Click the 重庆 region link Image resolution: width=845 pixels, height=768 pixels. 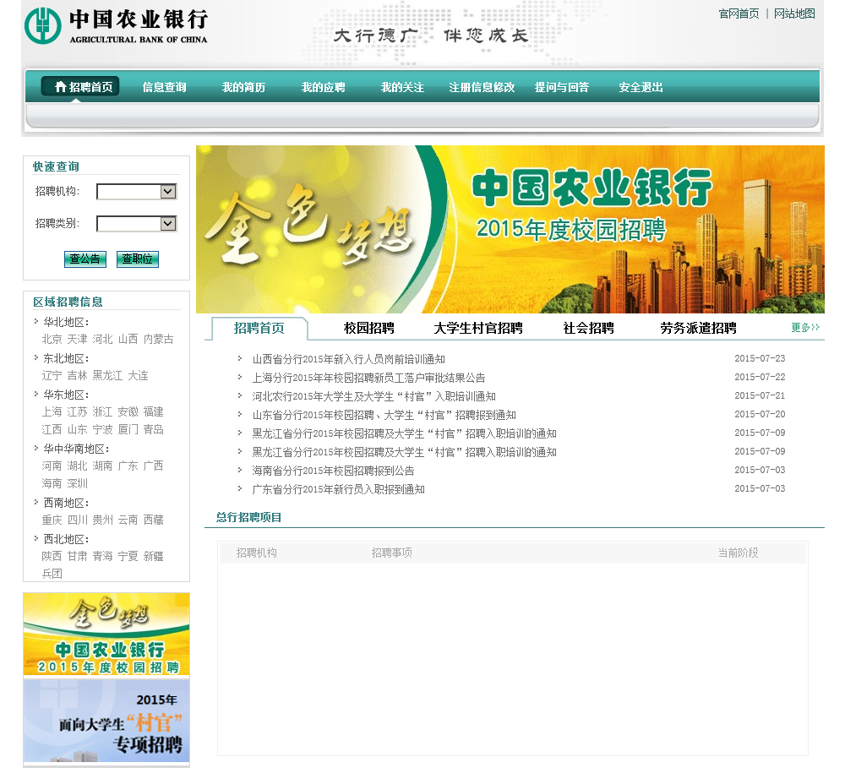click(x=52, y=520)
